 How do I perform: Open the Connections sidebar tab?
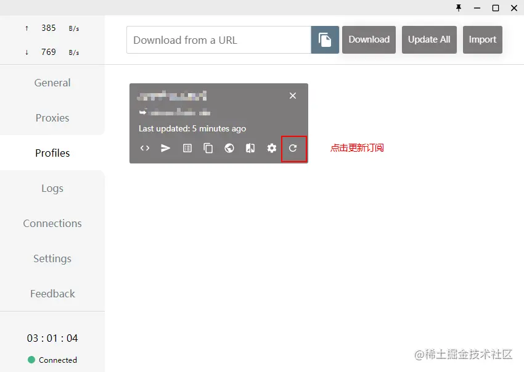(52, 223)
